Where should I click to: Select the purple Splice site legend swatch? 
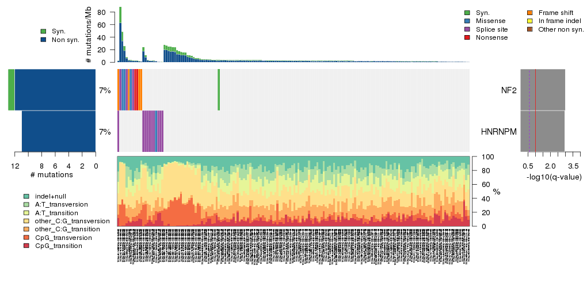[467, 29]
